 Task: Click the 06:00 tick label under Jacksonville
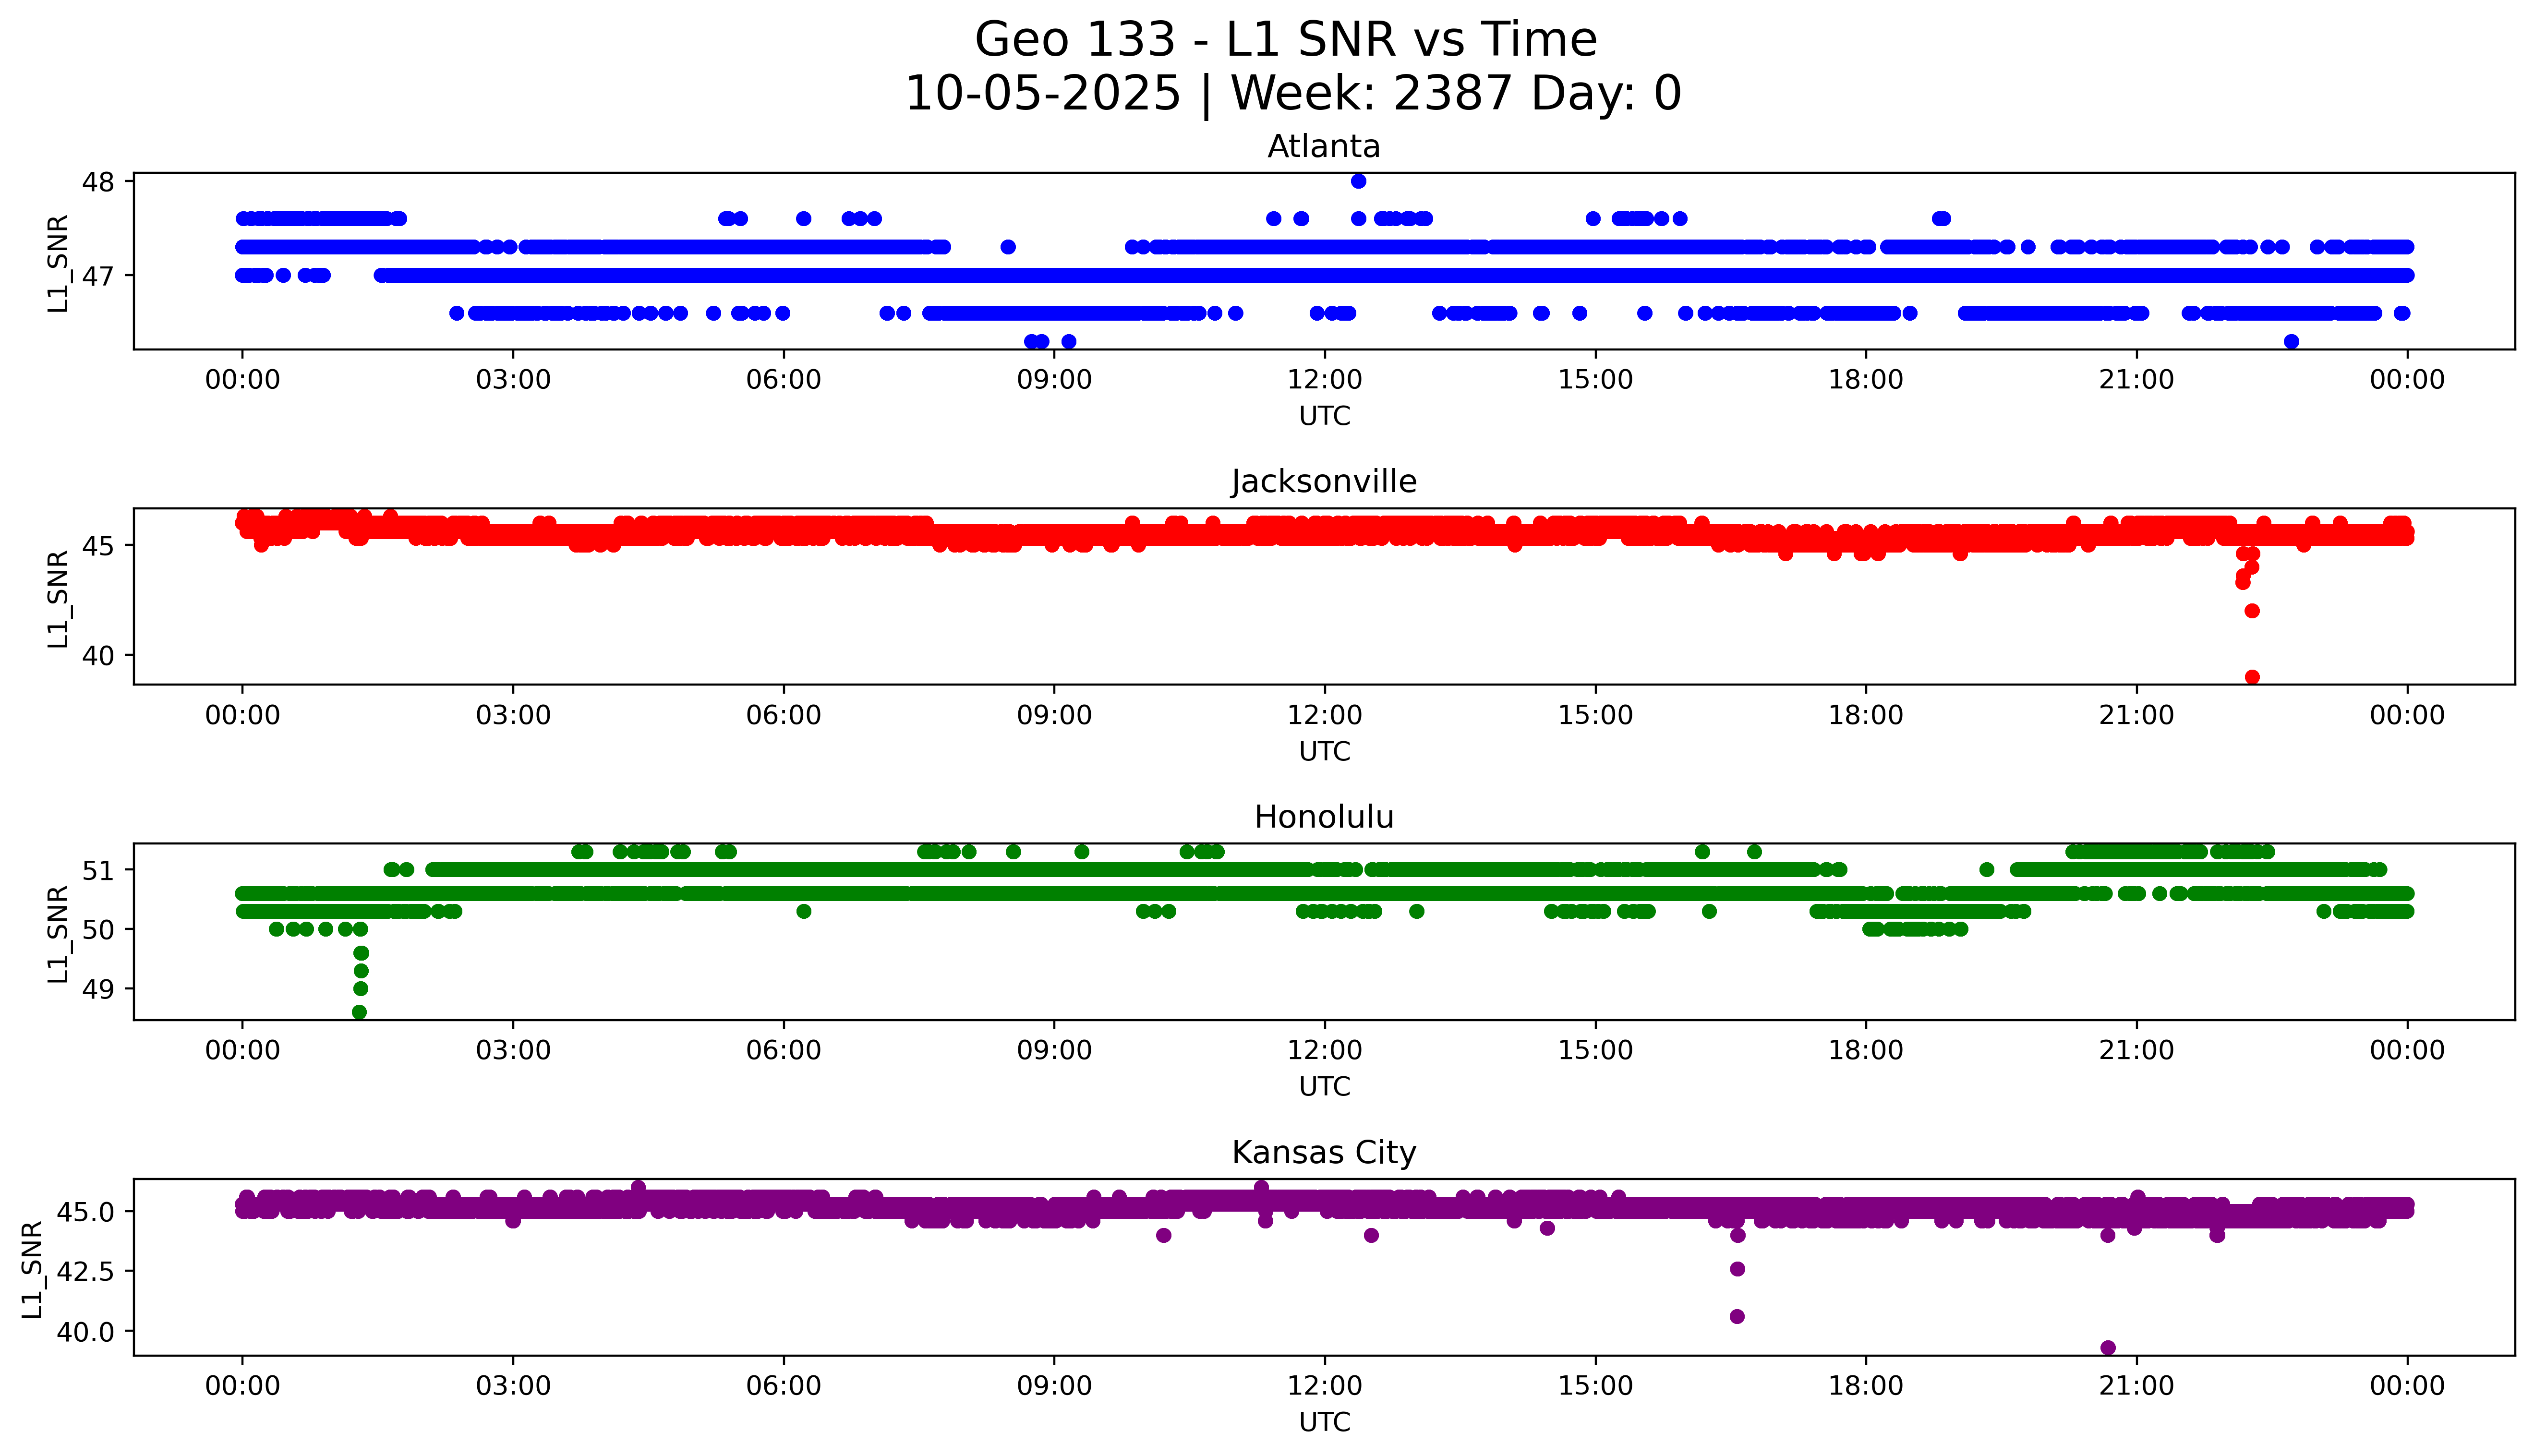click(783, 715)
